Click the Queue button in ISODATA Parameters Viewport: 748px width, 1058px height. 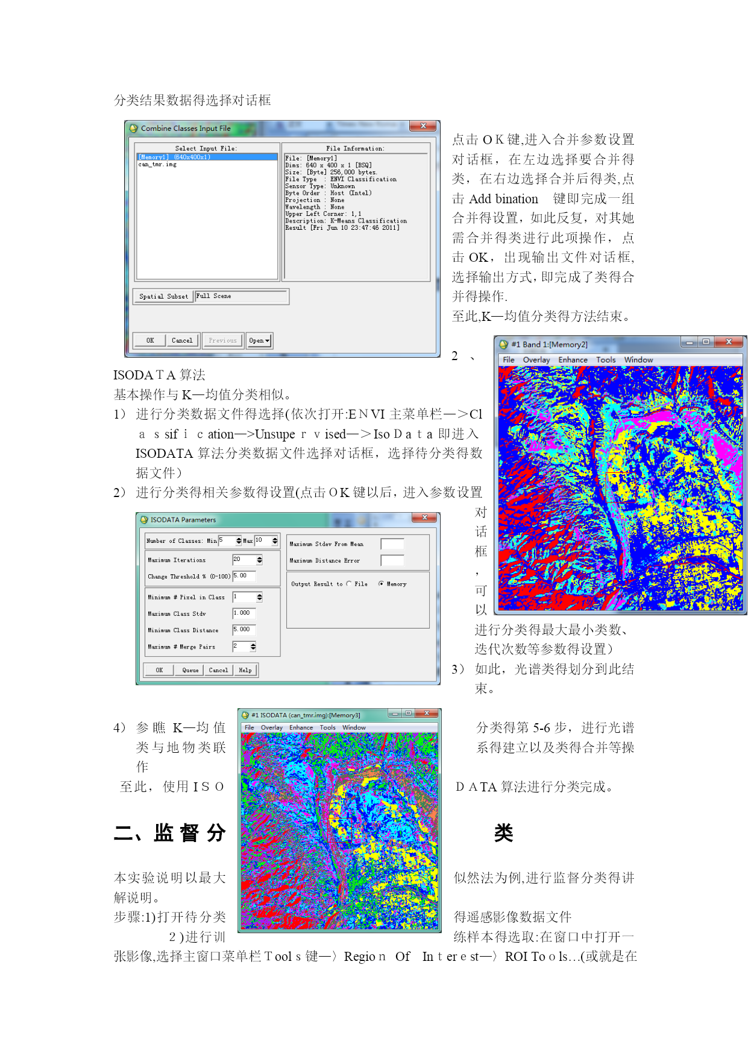point(190,670)
